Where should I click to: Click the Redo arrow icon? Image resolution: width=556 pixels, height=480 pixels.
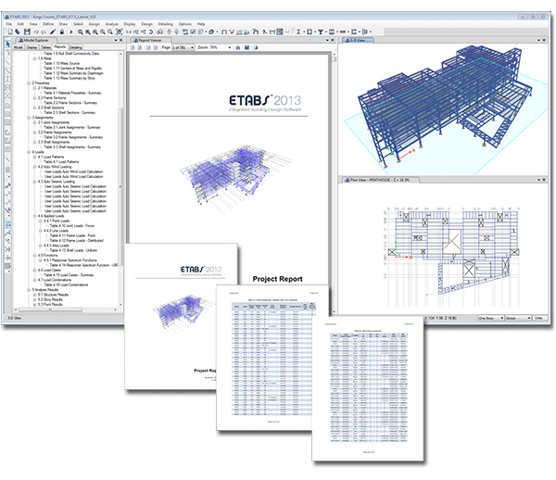[x=44, y=32]
